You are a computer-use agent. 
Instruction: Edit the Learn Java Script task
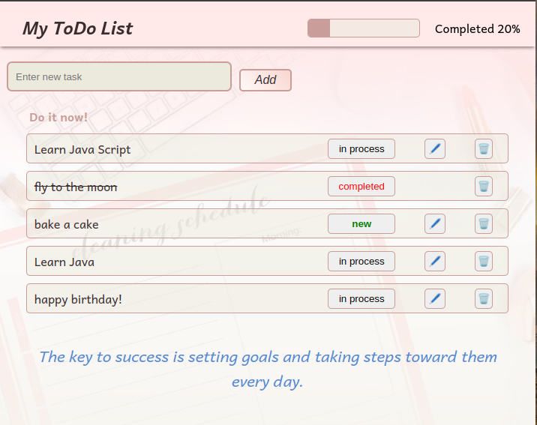pos(435,149)
